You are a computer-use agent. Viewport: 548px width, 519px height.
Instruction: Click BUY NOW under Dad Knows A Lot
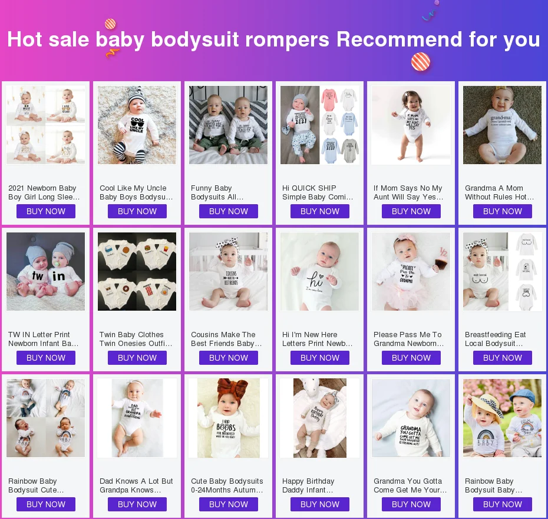(x=137, y=504)
